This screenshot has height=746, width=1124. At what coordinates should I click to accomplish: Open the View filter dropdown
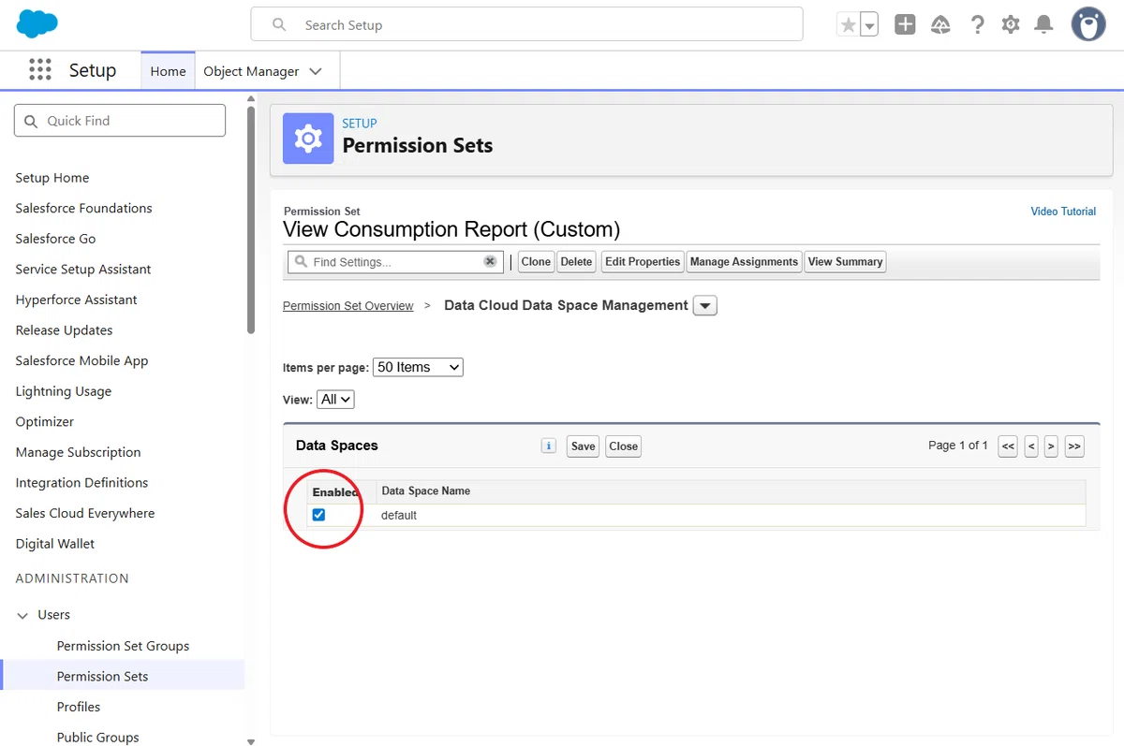tap(335, 399)
